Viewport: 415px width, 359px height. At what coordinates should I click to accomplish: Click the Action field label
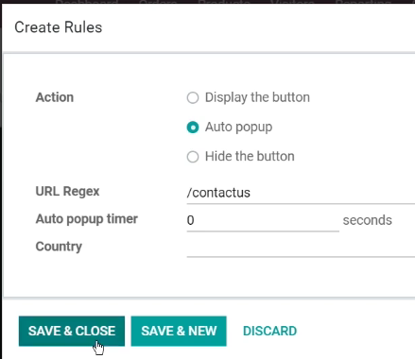click(x=55, y=97)
